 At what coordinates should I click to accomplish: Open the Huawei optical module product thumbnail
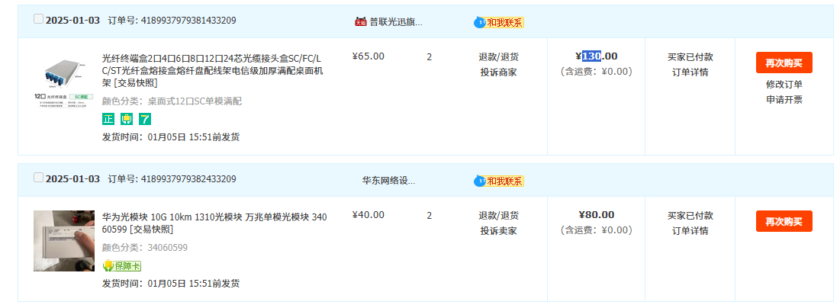(x=63, y=240)
